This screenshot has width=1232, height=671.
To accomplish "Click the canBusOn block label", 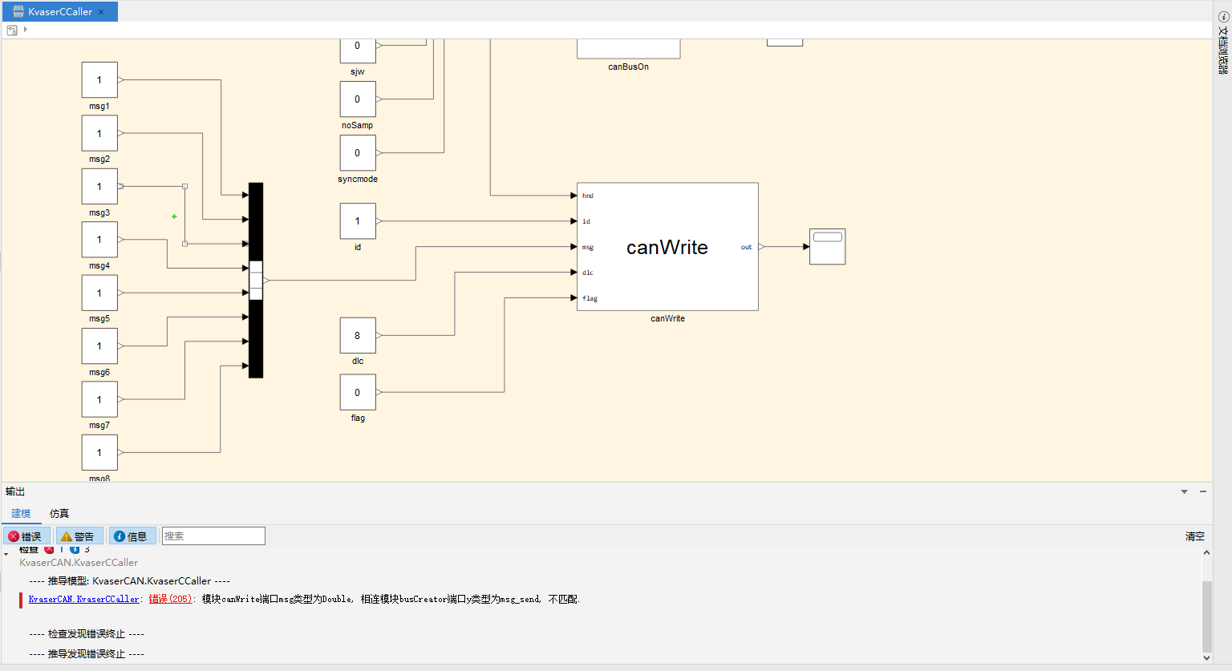I will [629, 67].
